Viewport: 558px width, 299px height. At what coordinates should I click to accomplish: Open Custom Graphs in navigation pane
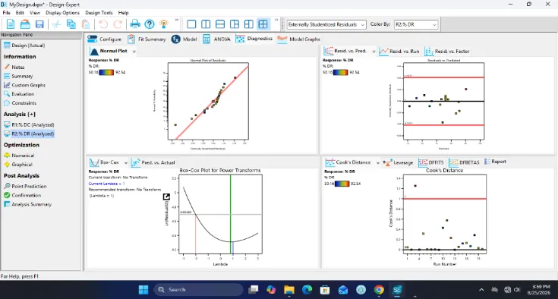pyautogui.click(x=24, y=85)
